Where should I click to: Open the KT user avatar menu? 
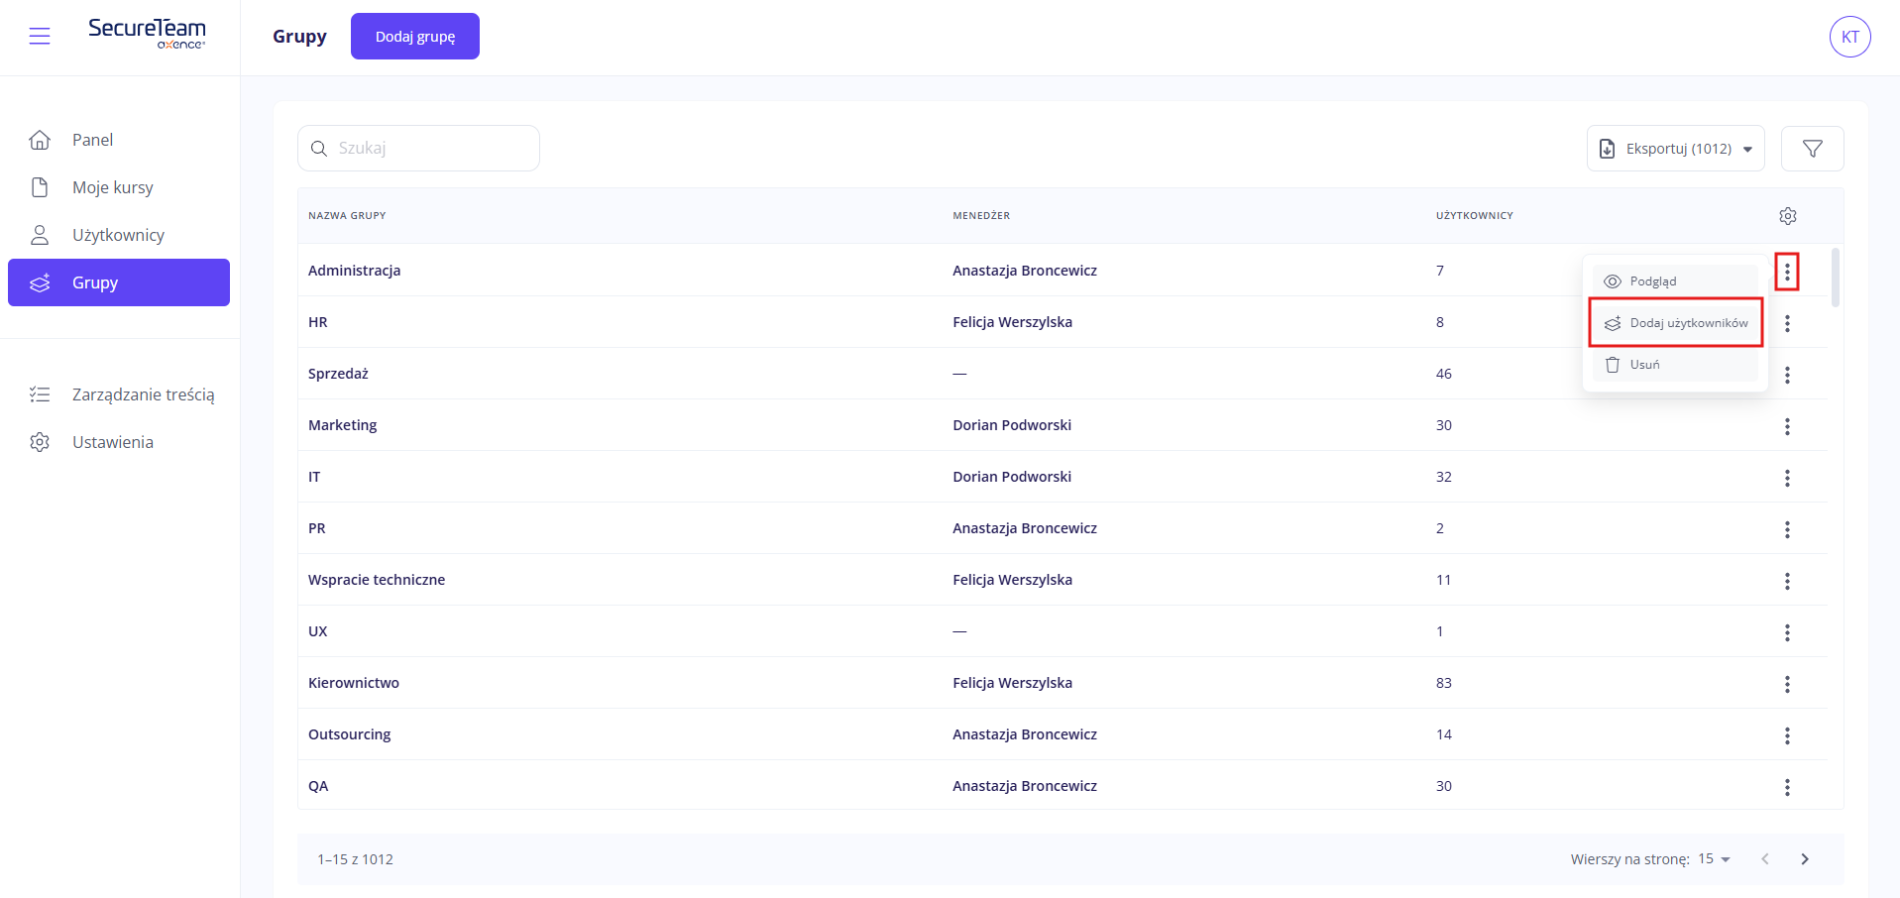pyautogui.click(x=1849, y=37)
